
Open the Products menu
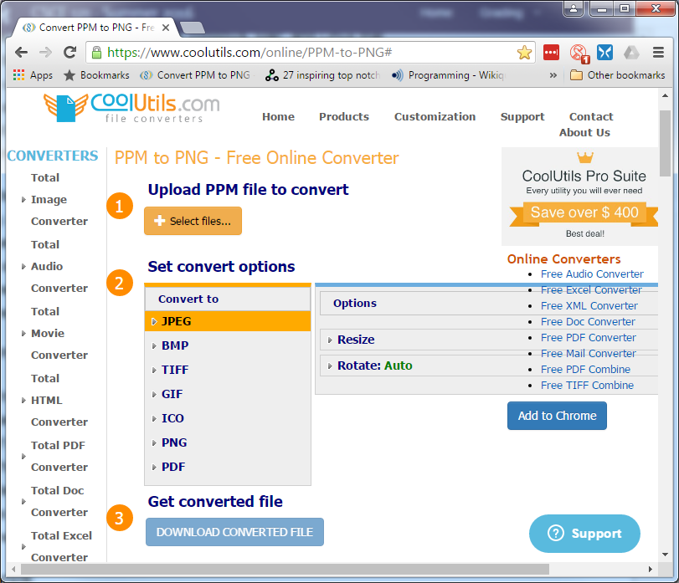344,117
